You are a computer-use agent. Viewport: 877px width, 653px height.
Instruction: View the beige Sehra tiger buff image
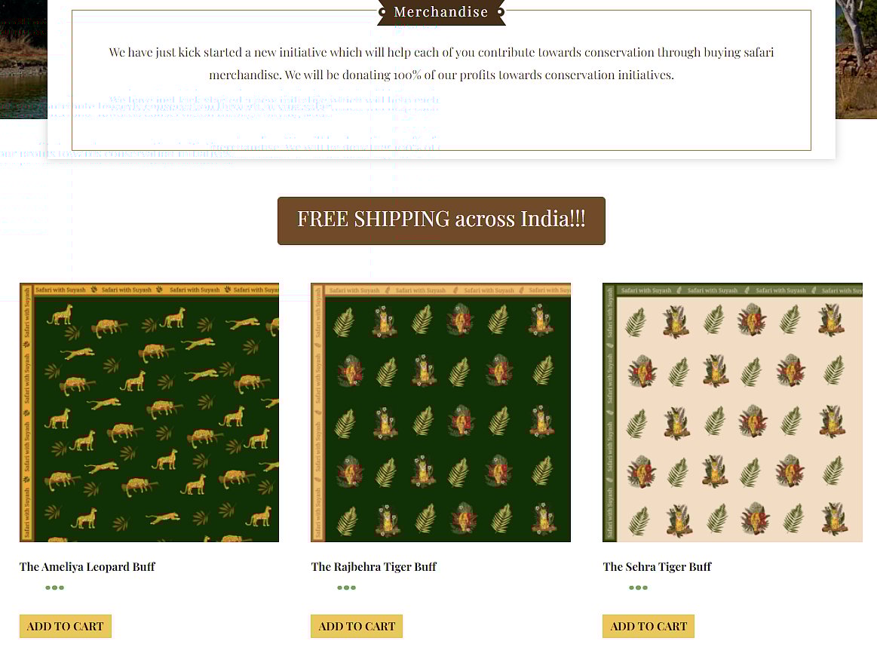coord(733,412)
